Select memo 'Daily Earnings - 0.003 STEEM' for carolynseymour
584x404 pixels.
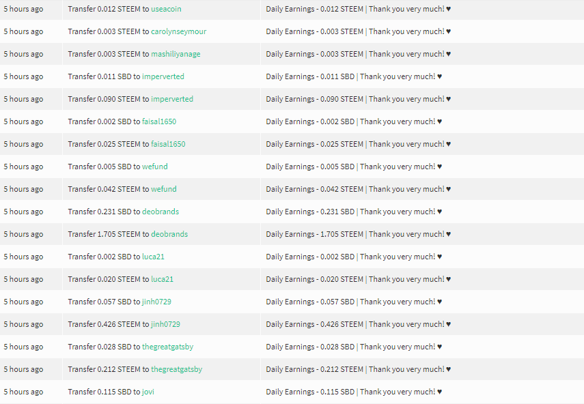click(314, 31)
